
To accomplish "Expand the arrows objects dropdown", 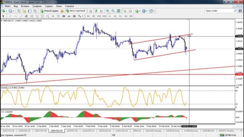I will click(82, 16).
